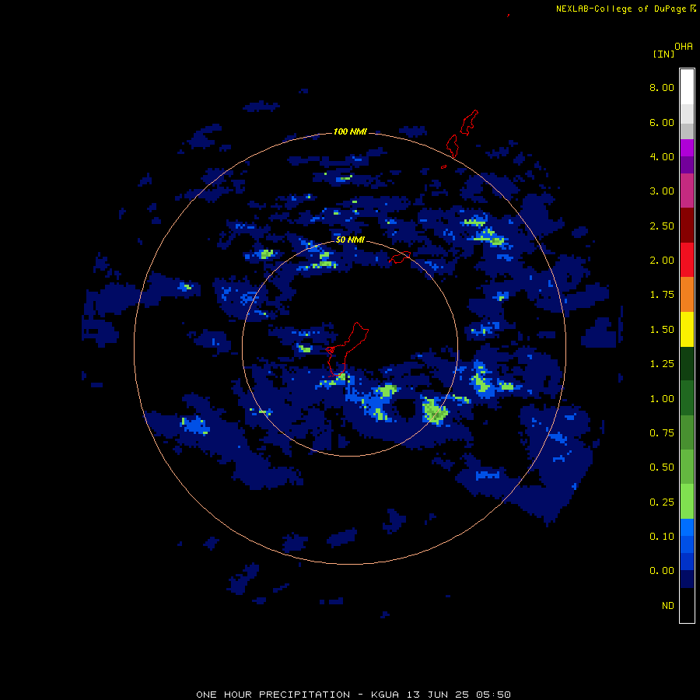Click the 100 NMI range ring label

click(350, 131)
